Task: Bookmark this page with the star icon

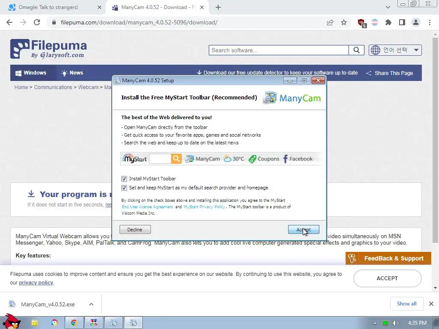Action: 344,22
